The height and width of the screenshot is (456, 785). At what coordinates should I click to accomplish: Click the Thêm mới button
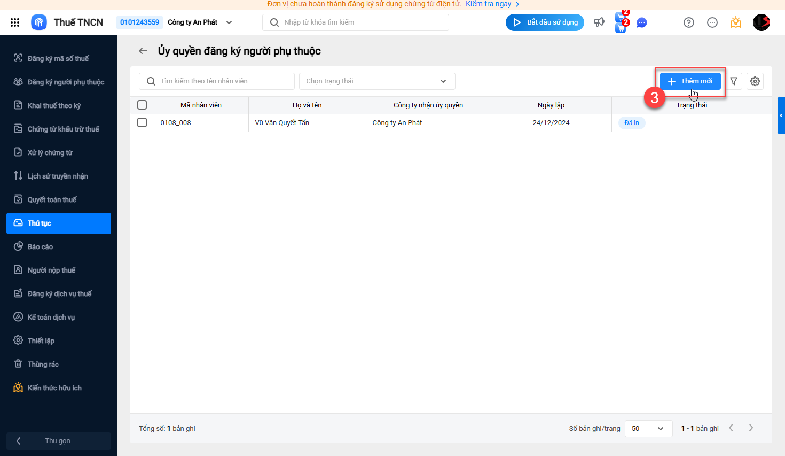tap(690, 81)
